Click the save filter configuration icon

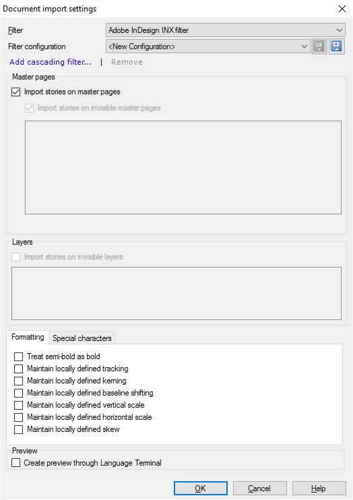pyautogui.click(x=319, y=46)
